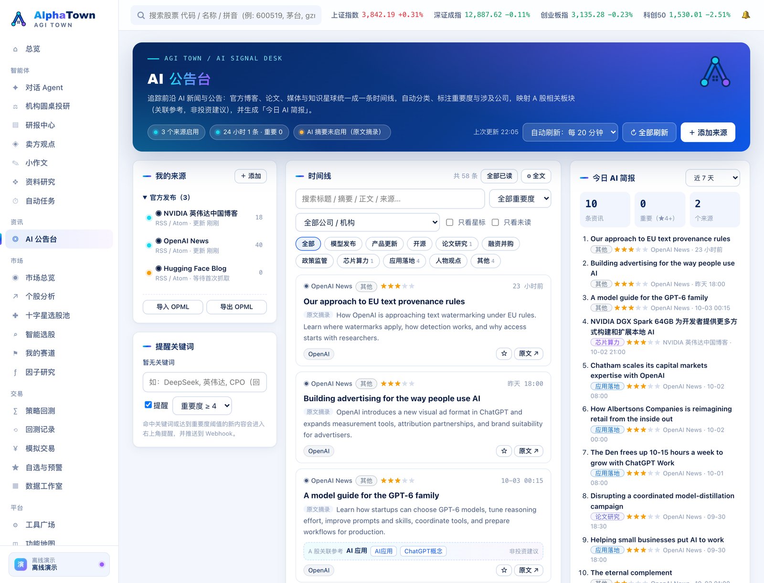Click 全部已读 button
The width and height of the screenshot is (764, 583).
point(499,176)
